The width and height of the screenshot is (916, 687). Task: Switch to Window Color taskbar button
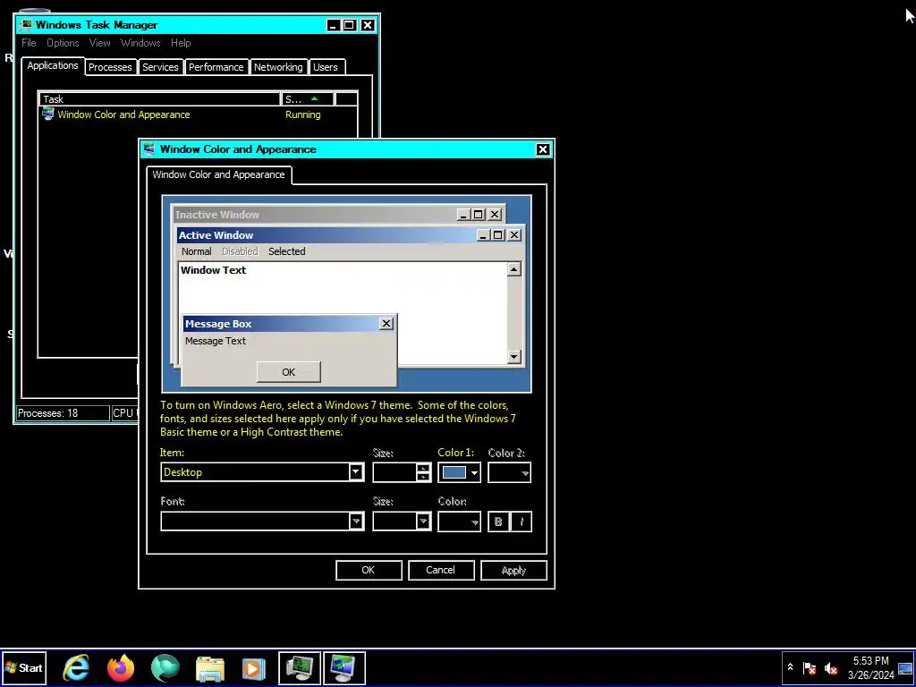344,667
